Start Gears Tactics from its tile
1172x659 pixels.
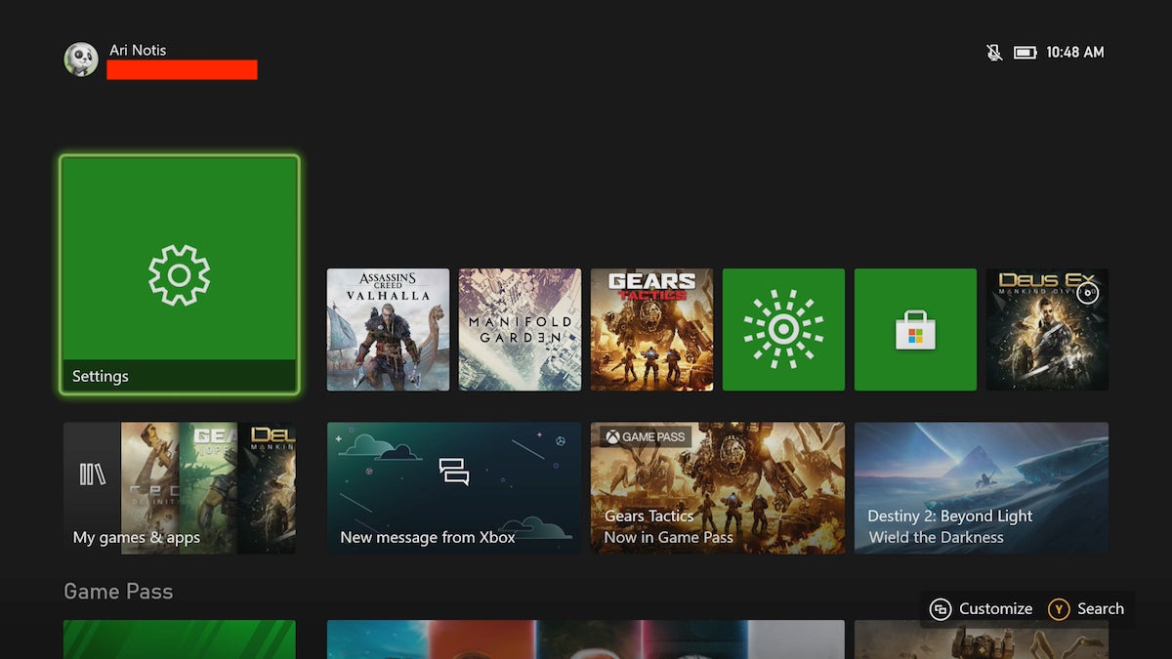pyautogui.click(x=651, y=329)
